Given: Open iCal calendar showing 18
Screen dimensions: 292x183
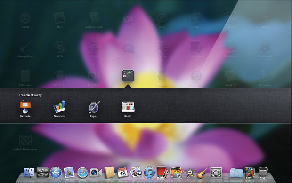Looking at the screenshot, I should 122,173.
